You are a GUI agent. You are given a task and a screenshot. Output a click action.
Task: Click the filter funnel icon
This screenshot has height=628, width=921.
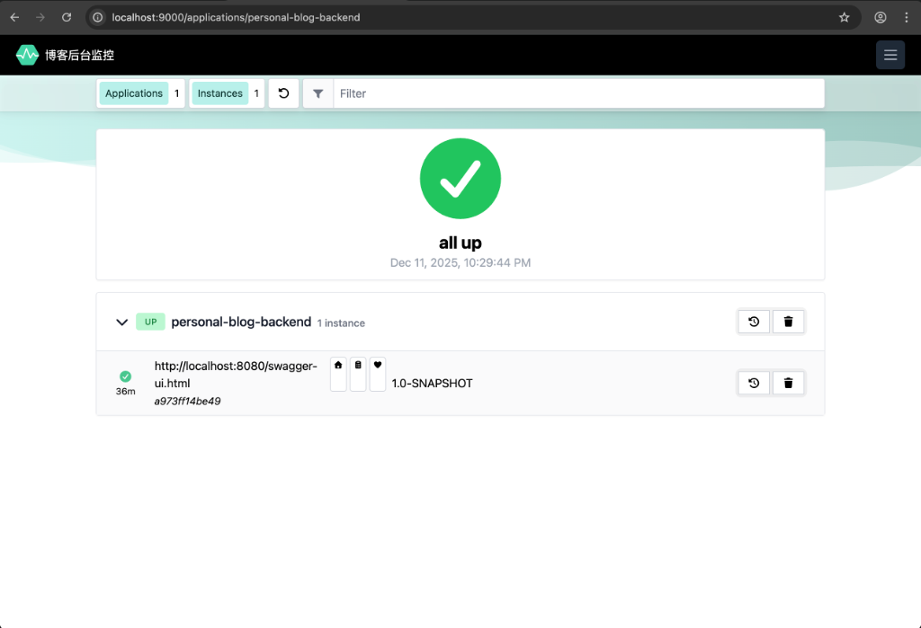coord(317,93)
